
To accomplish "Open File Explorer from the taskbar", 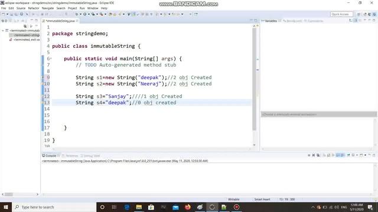I will click(139, 207).
